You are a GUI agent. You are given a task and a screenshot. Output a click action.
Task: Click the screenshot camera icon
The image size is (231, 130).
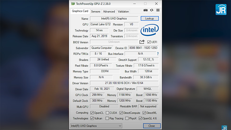coord(146,10)
